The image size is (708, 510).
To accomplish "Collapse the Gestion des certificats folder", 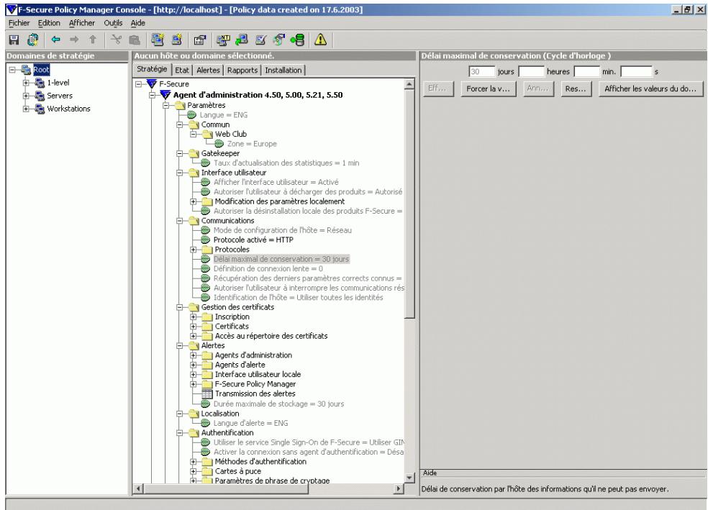I will pos(180,307).
